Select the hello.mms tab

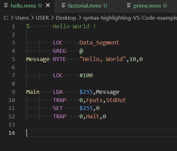27,6
